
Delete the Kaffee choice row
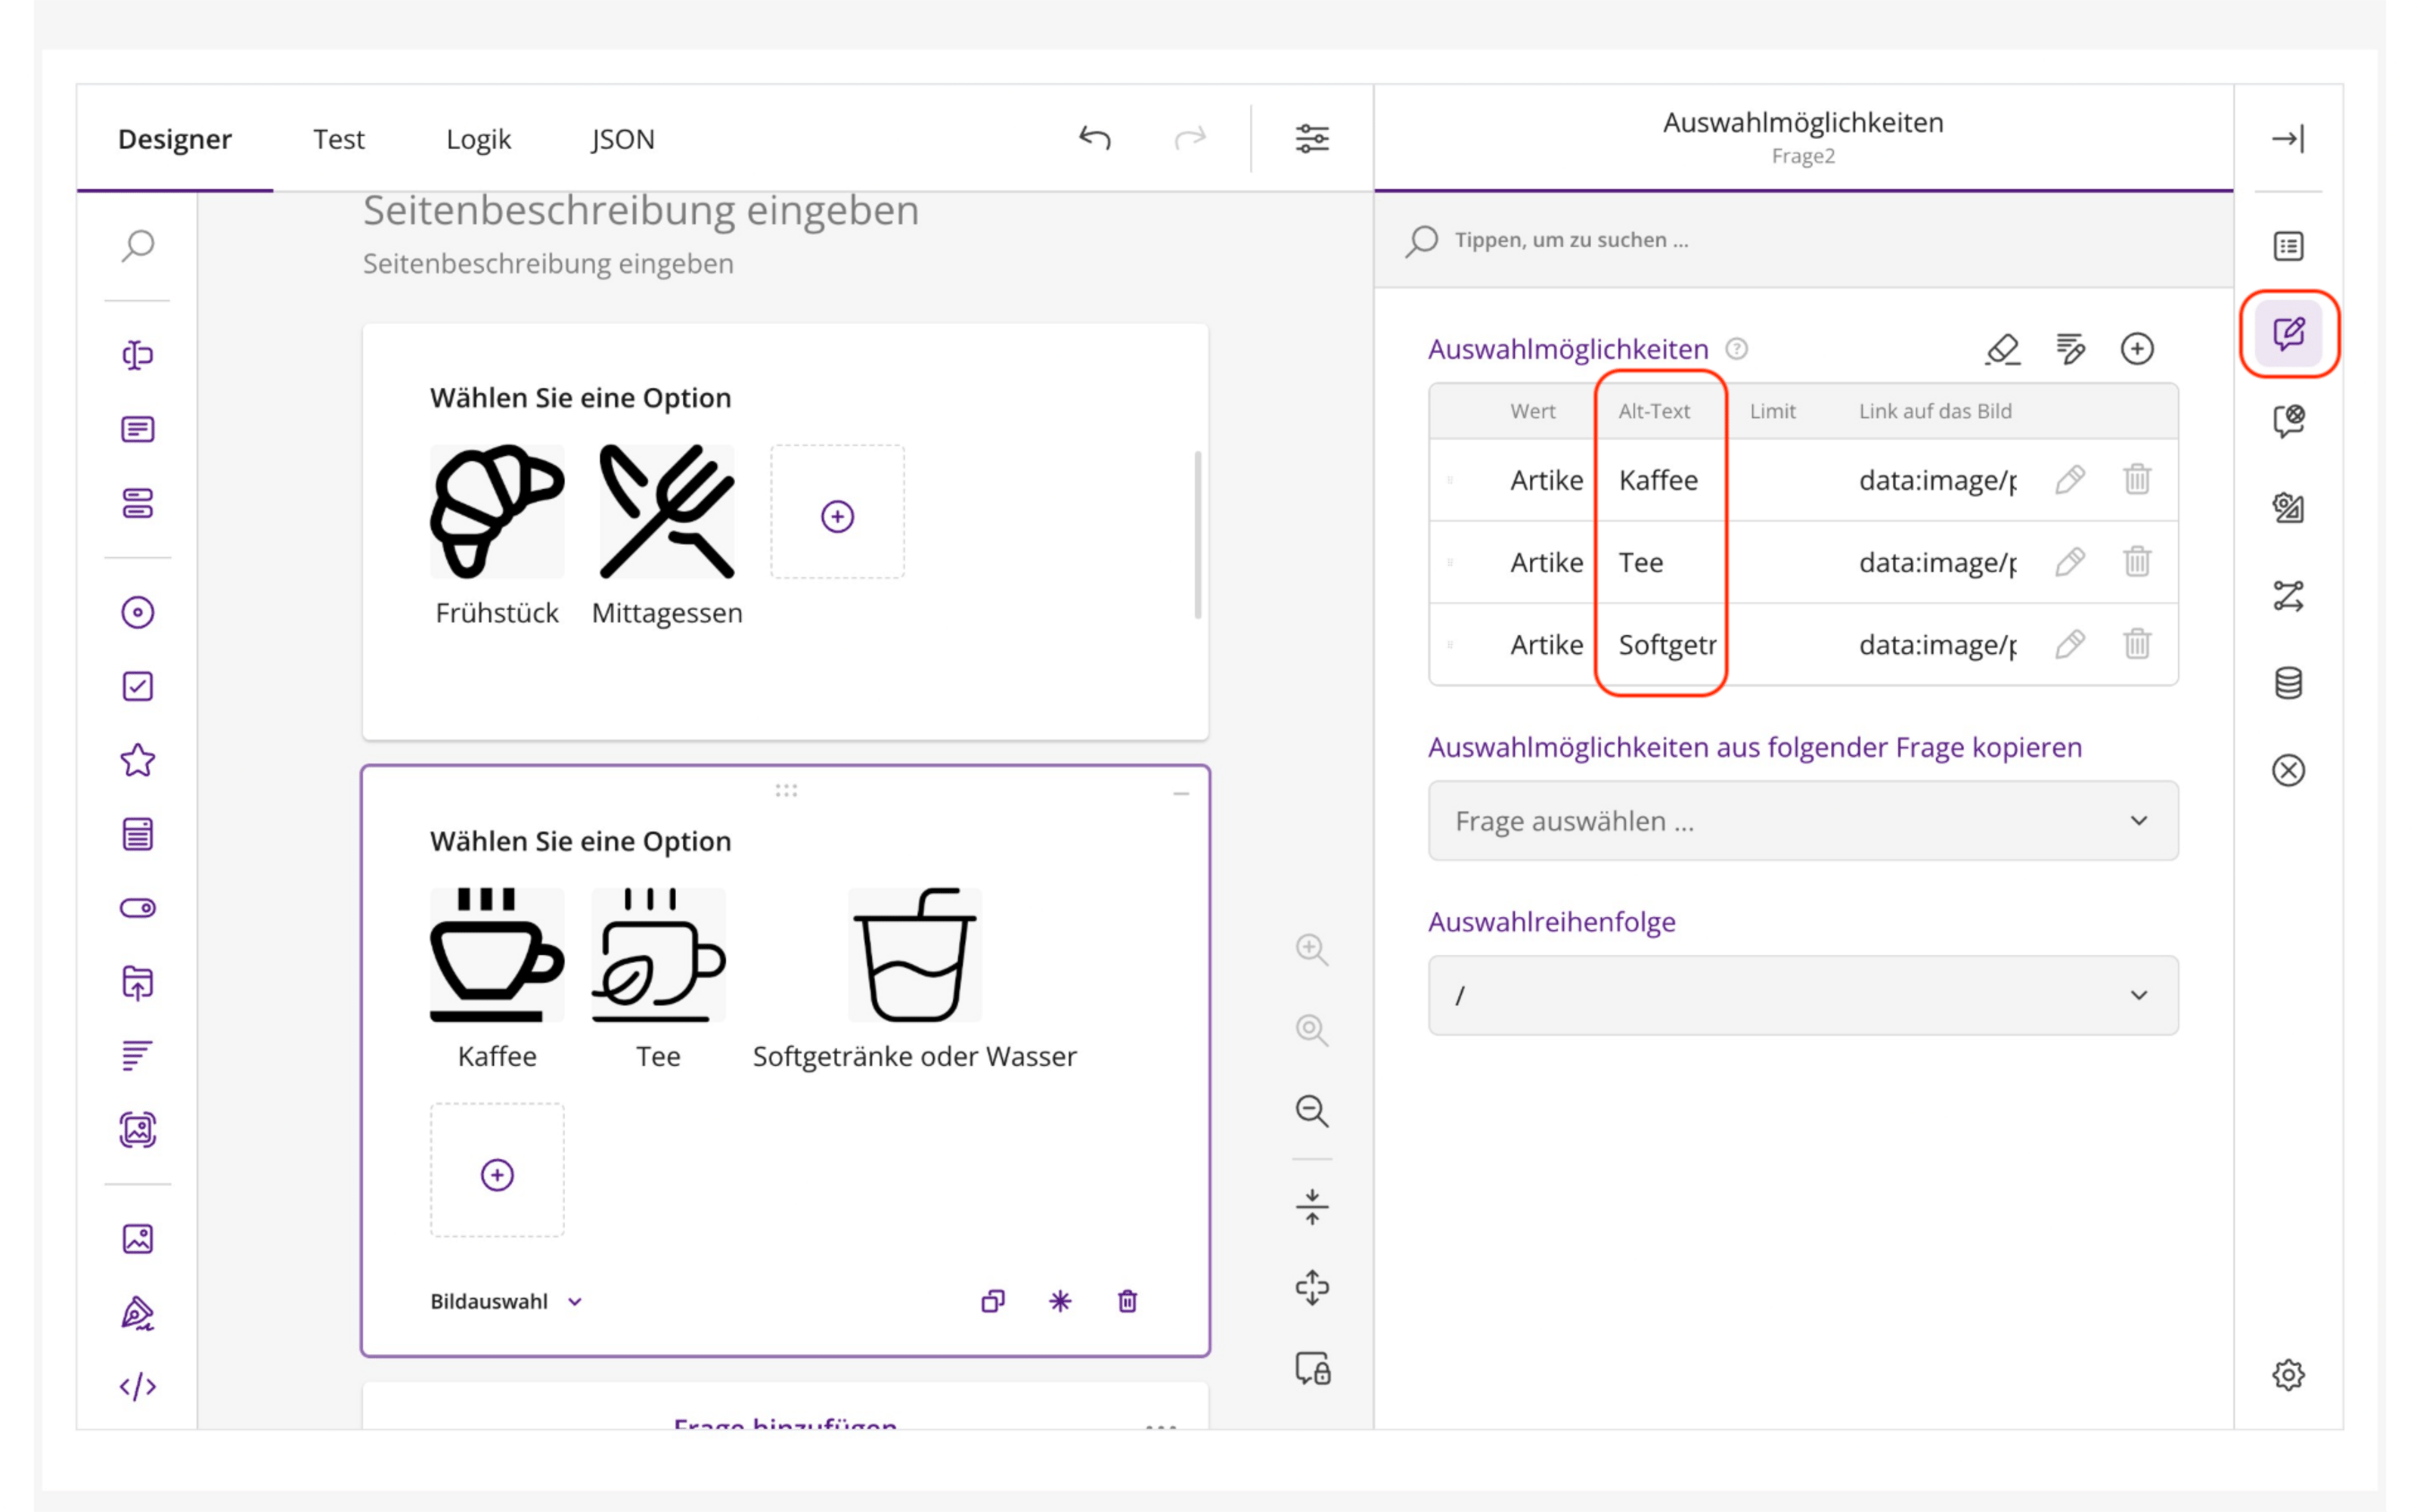point(2137,480)
